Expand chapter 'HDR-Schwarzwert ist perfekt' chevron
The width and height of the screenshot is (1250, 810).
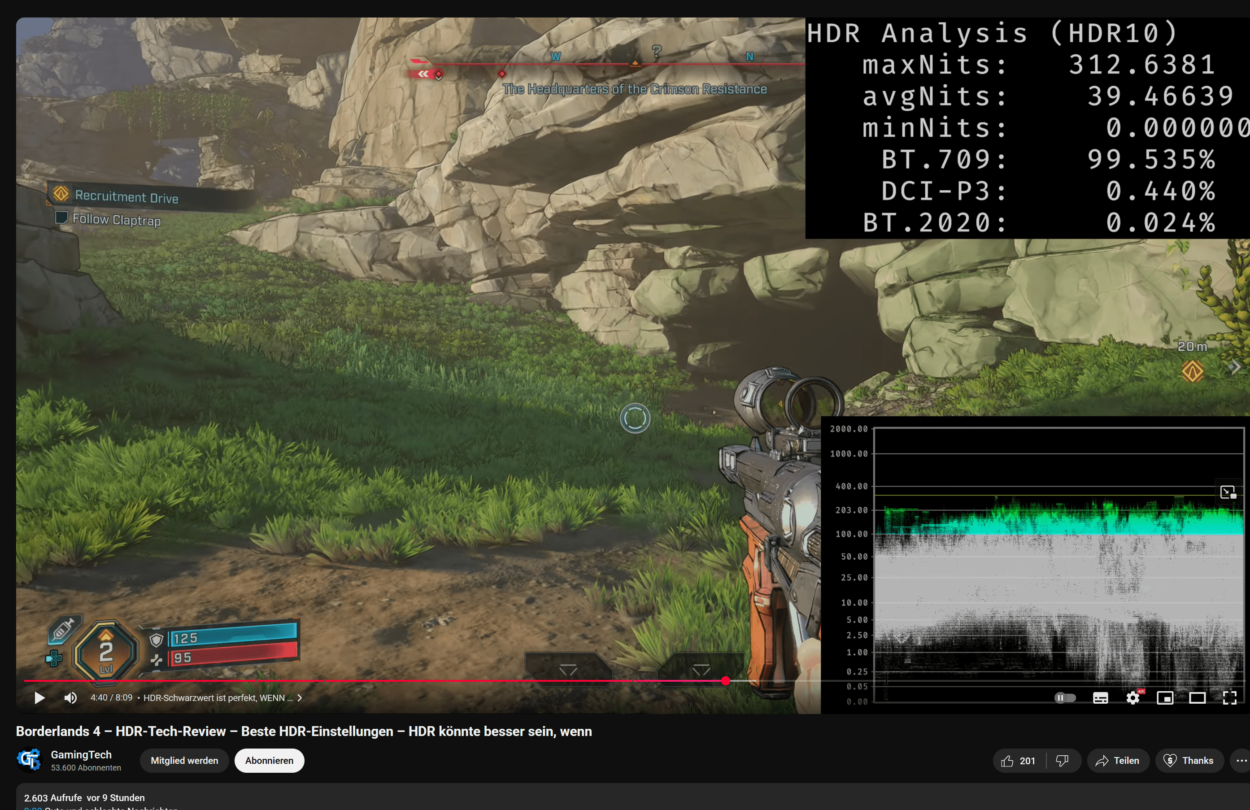click(299, 698)
